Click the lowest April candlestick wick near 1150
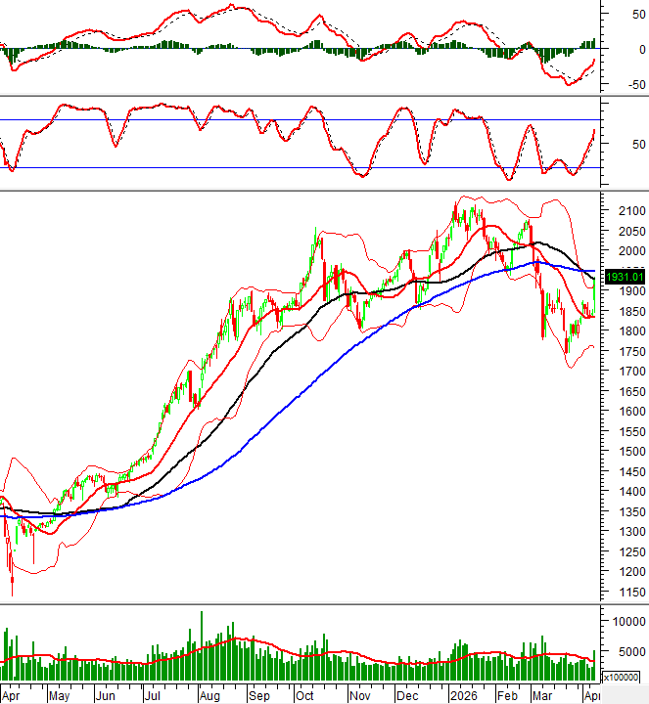Viewport: 649px width, 704px height. pyautogui.click(x=13, y=585)
